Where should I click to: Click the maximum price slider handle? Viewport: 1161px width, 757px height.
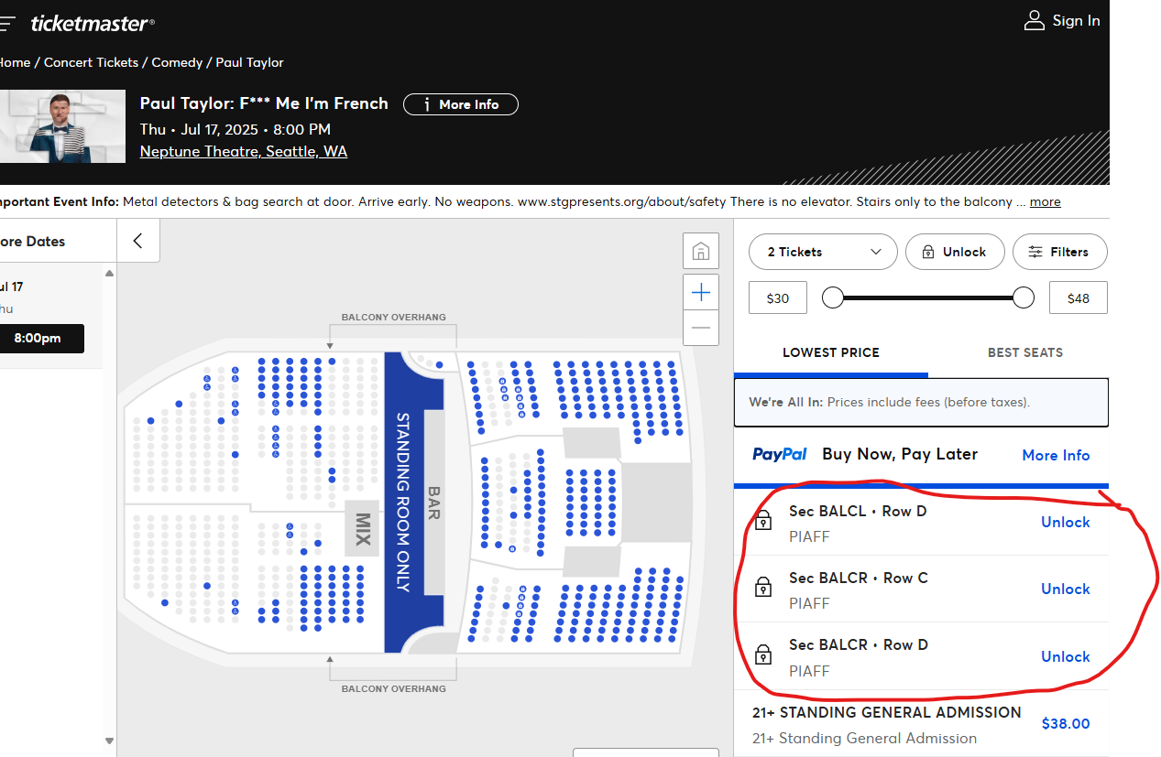pos(1024,297)
